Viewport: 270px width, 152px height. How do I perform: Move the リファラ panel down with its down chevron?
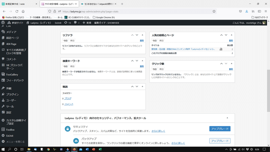point(137,35)
